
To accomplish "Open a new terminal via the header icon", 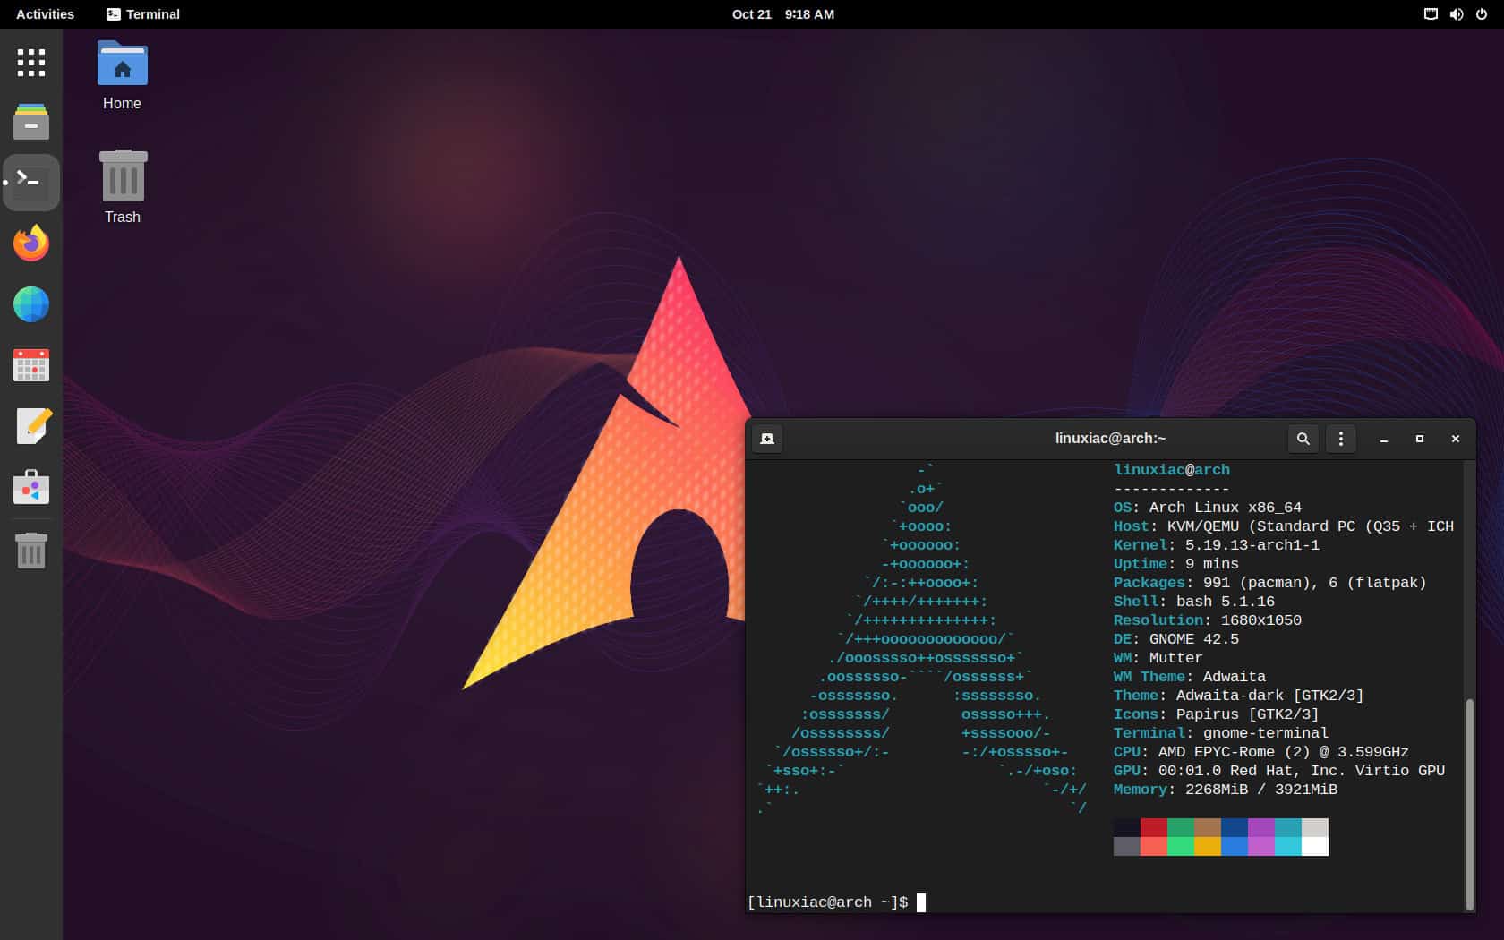I will pyautogui.click(x=766, y=439).
